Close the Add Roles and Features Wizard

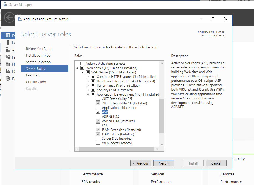[x=226, y=19]
